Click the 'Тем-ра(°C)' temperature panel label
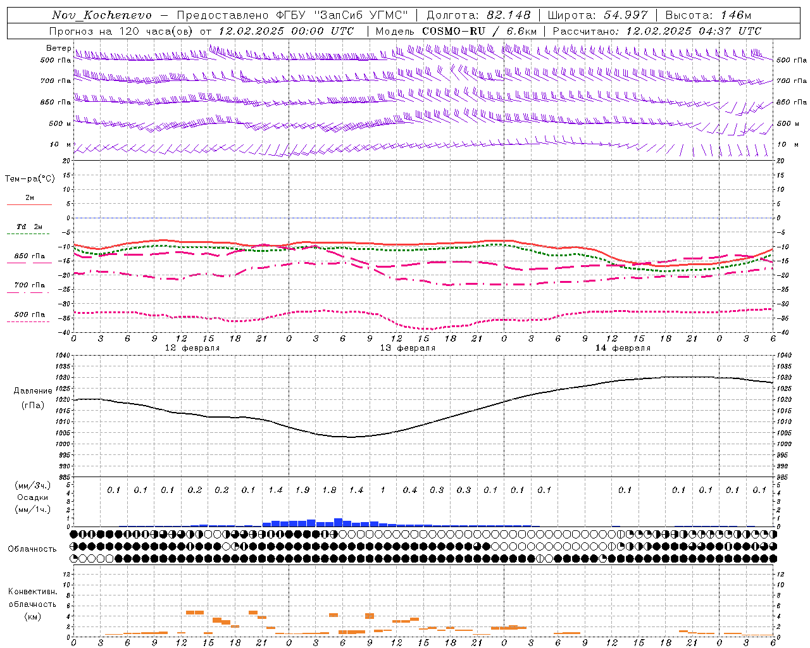Viewport: 810px width, 648px height. pos(30,179)
